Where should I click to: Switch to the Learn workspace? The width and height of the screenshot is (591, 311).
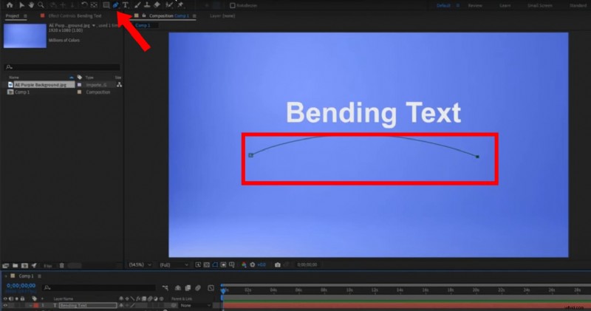[x=505, y=6]
